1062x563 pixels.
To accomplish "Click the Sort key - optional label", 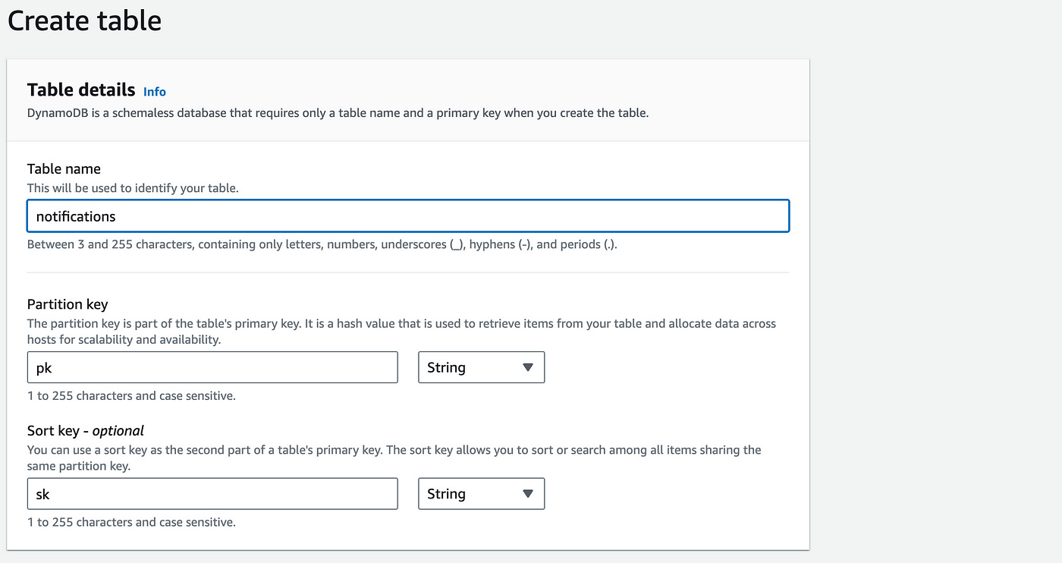I will click(x=86, y=431).
